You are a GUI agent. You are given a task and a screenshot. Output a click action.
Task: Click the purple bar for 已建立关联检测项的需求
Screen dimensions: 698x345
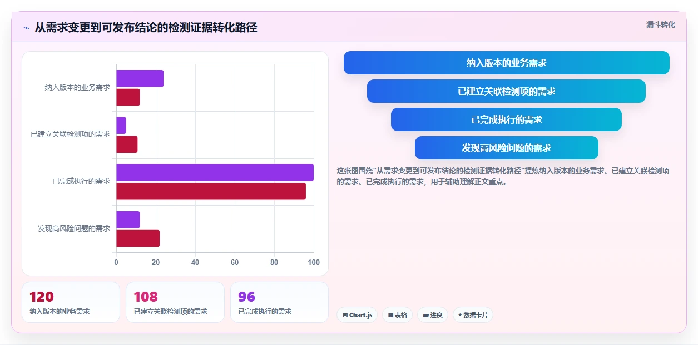(x=121, y=126)
